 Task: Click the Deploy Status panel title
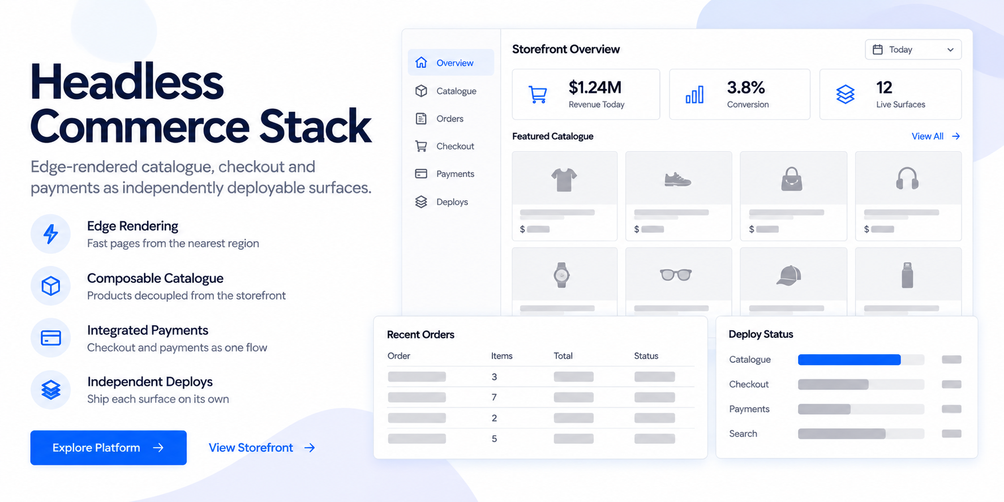pyautogui.click(x=761, y=334)
